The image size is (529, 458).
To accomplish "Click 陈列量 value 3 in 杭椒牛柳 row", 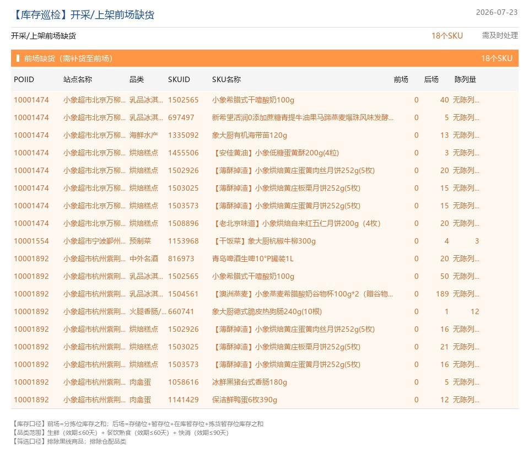I will click(x=477, y=241).
